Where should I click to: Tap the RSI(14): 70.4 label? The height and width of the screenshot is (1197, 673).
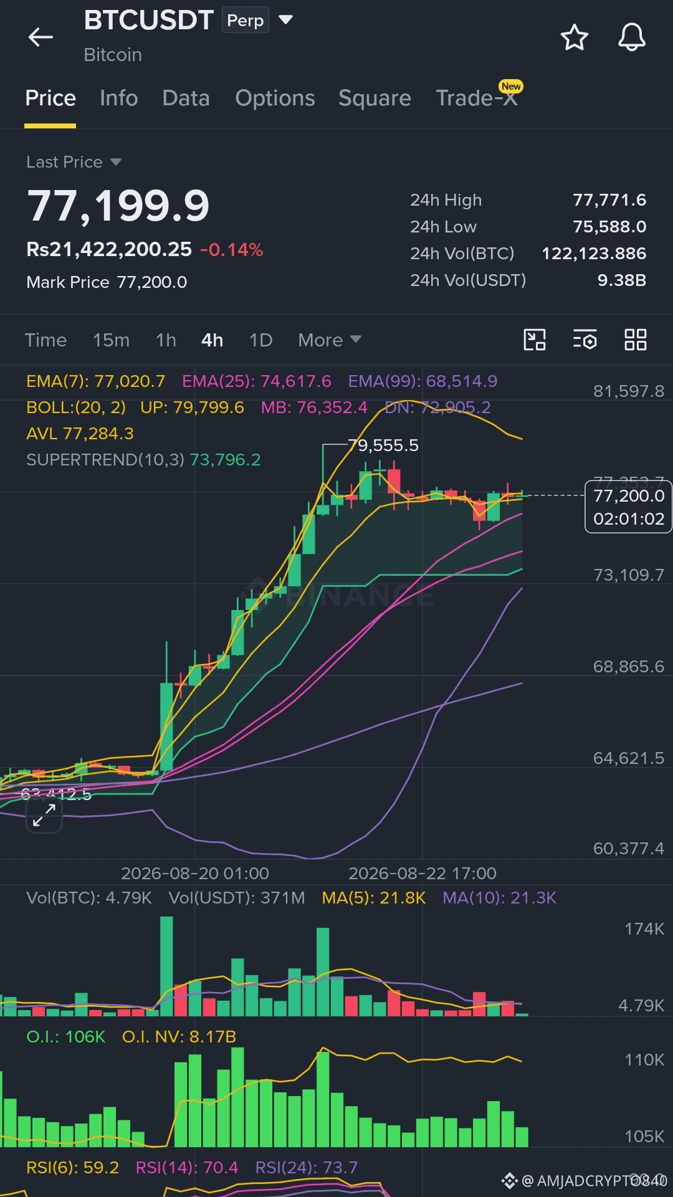(x=187, y=1167)
